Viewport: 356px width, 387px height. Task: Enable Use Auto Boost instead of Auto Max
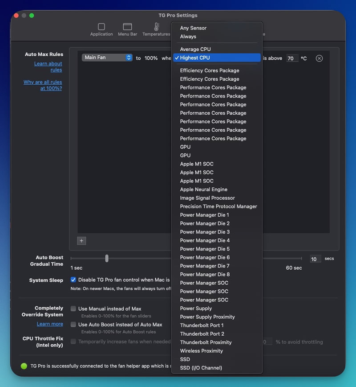(73, 324)
